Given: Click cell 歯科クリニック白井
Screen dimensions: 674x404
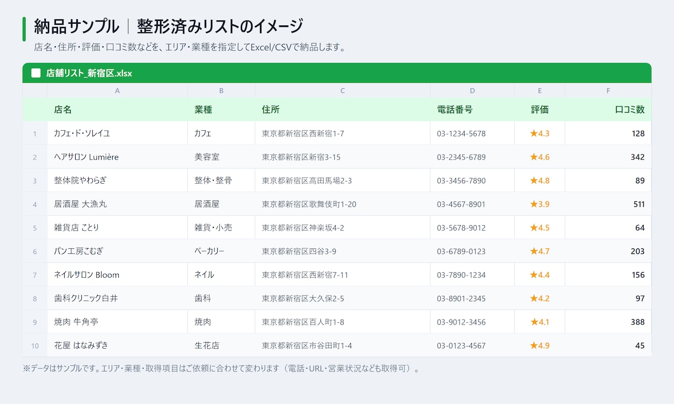Looking at the screenshot, I should click(117, 298).
